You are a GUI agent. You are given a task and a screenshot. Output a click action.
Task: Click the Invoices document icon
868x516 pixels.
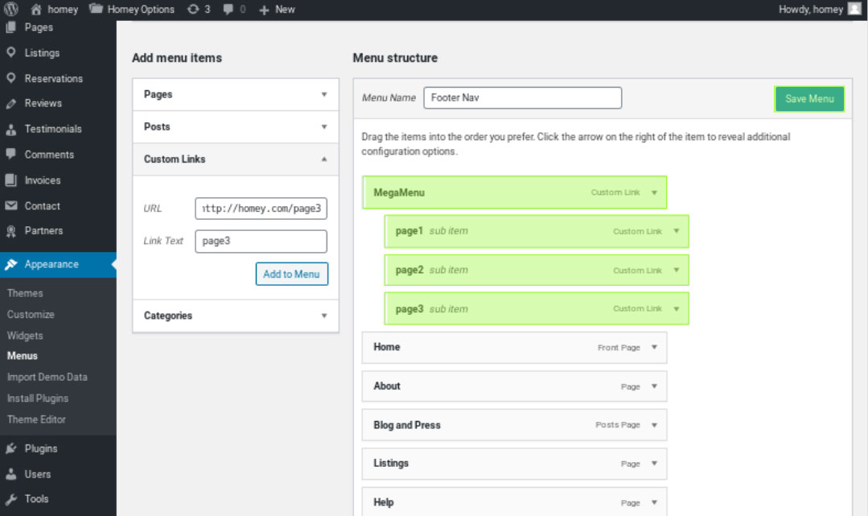click(x=11, y=180)
